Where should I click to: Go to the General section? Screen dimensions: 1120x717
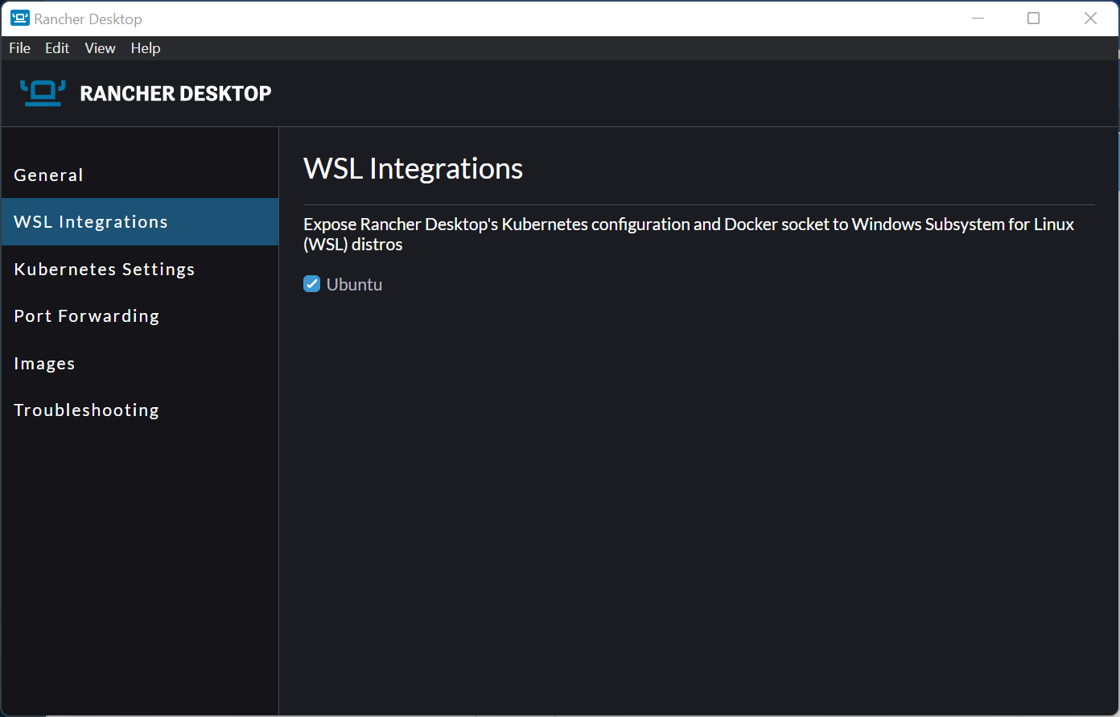click(x=140, y=175)
